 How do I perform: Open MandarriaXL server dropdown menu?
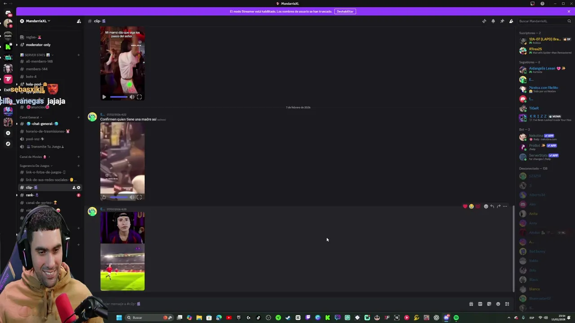point(38,21)
